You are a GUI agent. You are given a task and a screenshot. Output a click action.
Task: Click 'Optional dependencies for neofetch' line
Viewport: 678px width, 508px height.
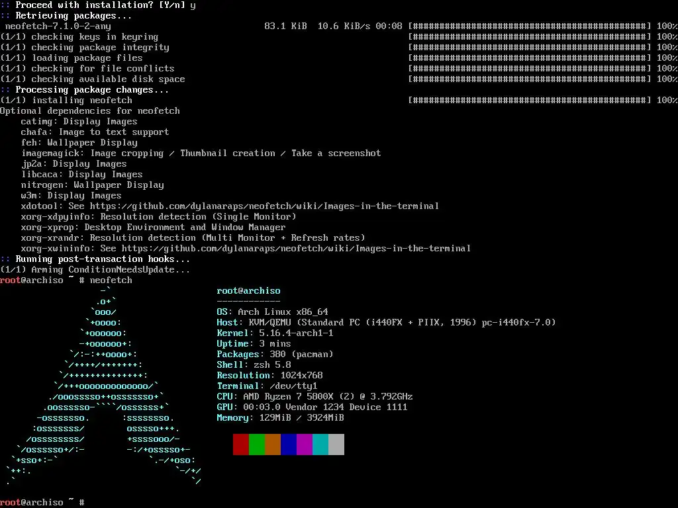pyautogui.click(x=90, y=111)
